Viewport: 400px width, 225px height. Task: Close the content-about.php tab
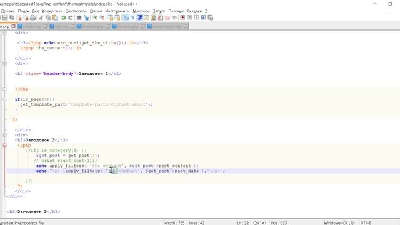pos(186,26)
